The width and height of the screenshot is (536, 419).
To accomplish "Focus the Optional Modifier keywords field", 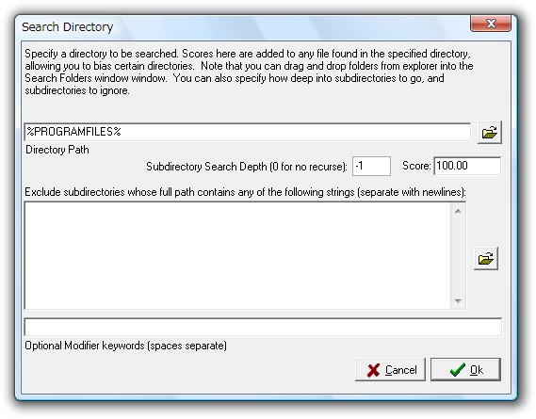I will click(263, 327).
